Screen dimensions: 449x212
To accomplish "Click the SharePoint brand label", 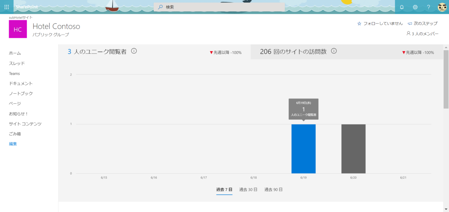I will pos(27,7).
